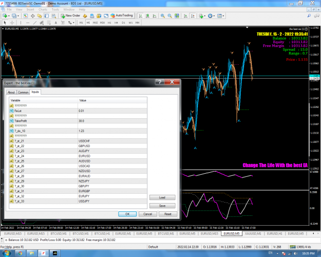Switch timeframe to D1
321x257 pixels.
tap(123, 23)
